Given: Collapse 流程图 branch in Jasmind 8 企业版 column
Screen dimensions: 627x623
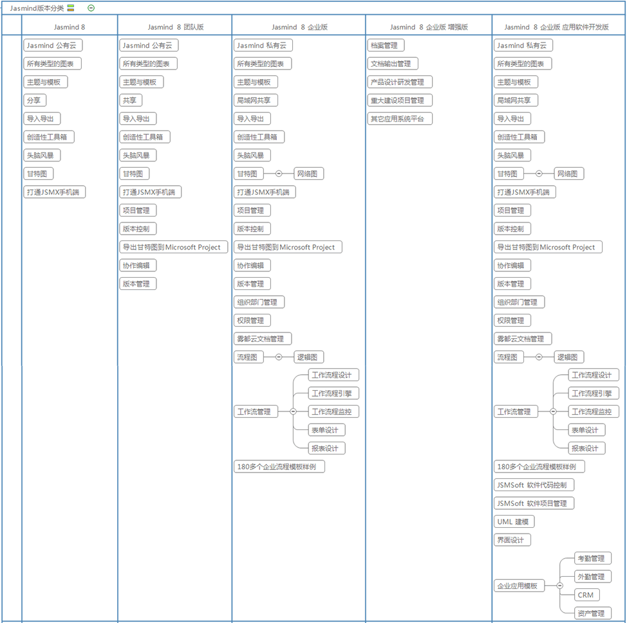Looking at the screenshot, I should 279,357.
